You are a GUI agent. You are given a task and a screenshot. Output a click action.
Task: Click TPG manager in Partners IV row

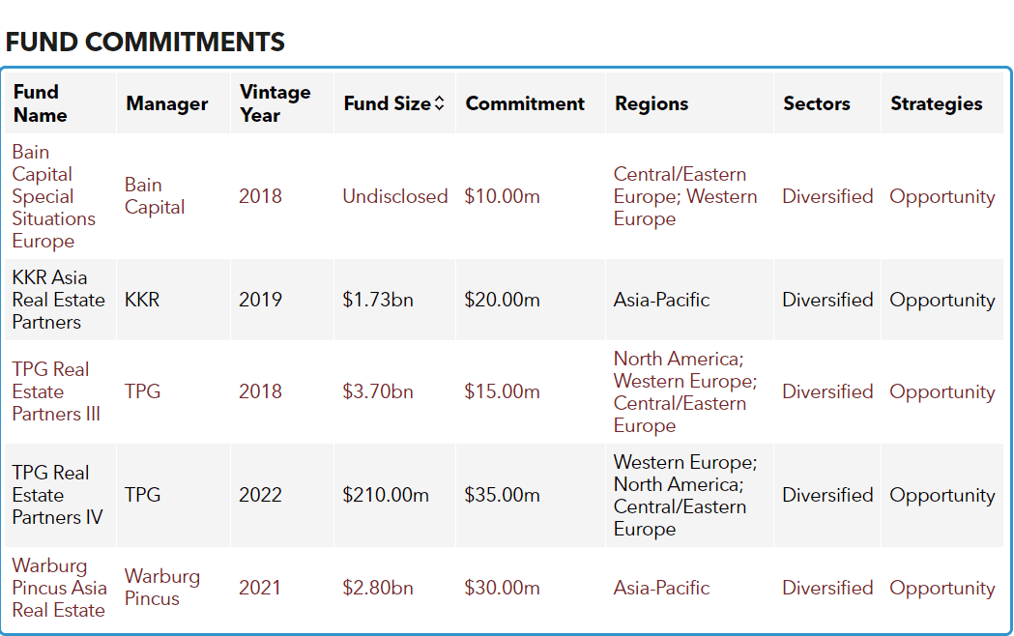(x=142, y=495)
